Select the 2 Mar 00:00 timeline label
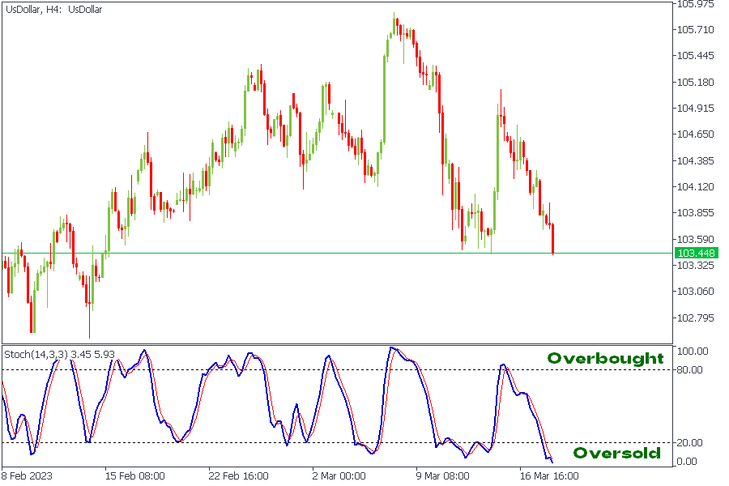Image resolution: width=729 pixels, height=486 pixels. pyautogui.click(x=337, y=477)
